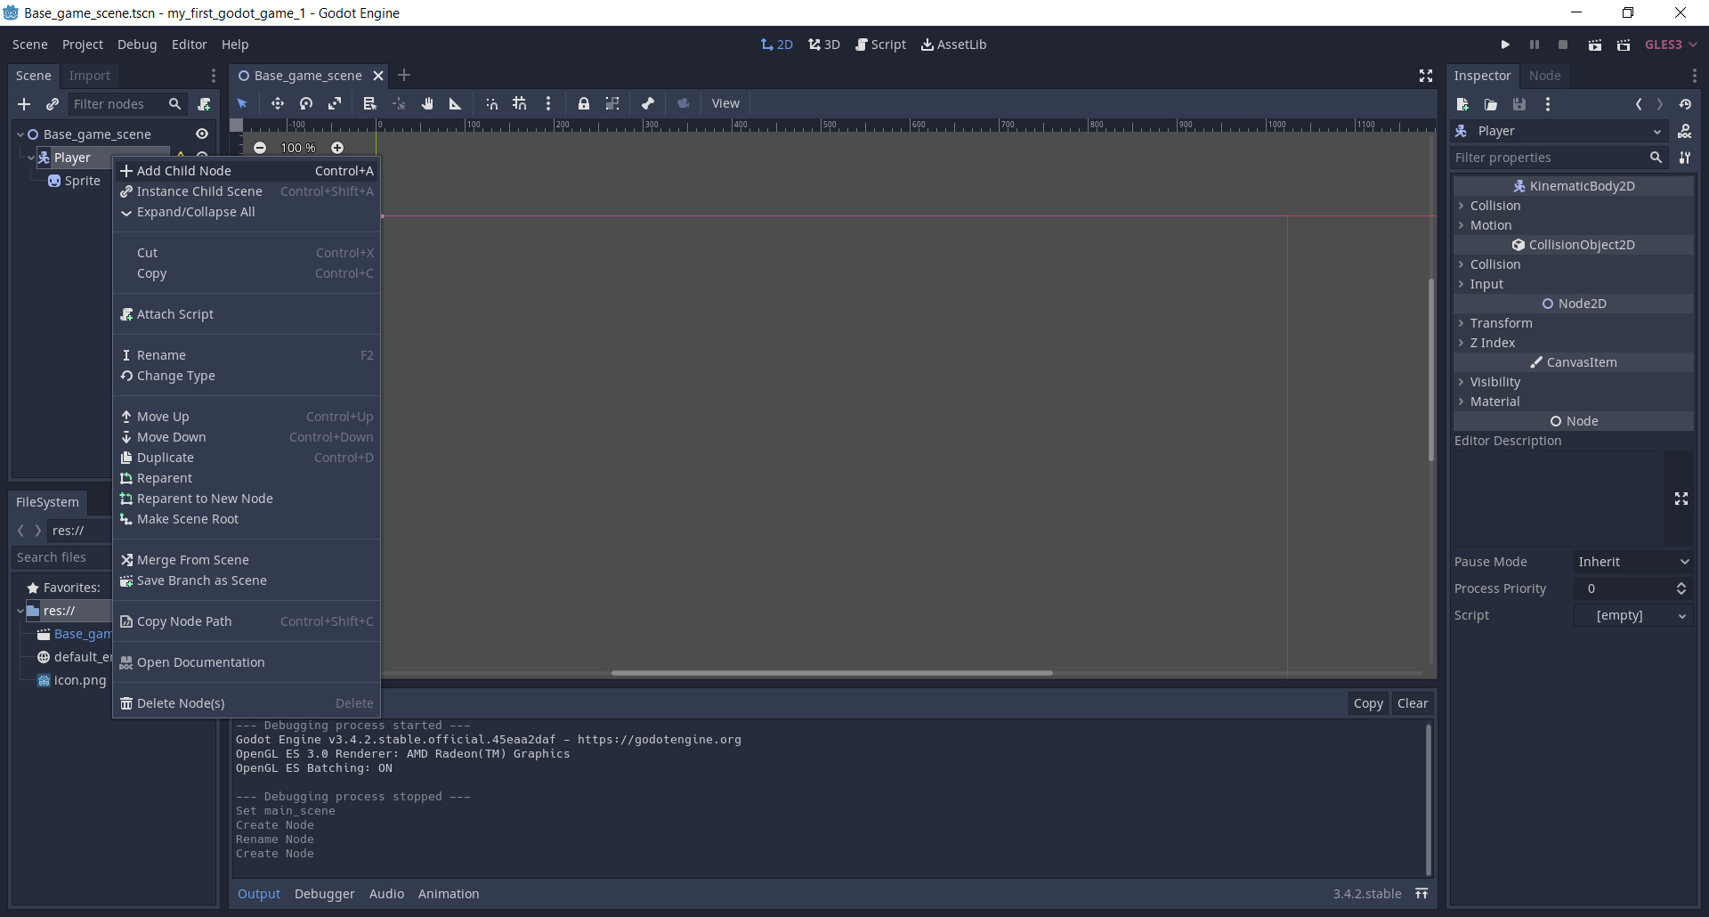Screen dimensions: 1709x917
Task: Choose Duplicate from context menu
Action: pyautogui.click(x=247, y=458)
